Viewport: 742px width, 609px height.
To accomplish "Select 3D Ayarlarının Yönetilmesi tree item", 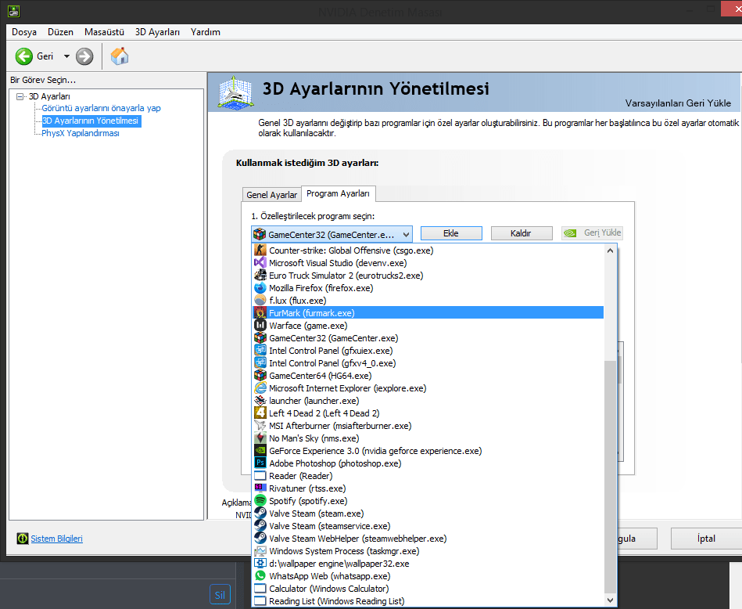I will pos(91,121).
